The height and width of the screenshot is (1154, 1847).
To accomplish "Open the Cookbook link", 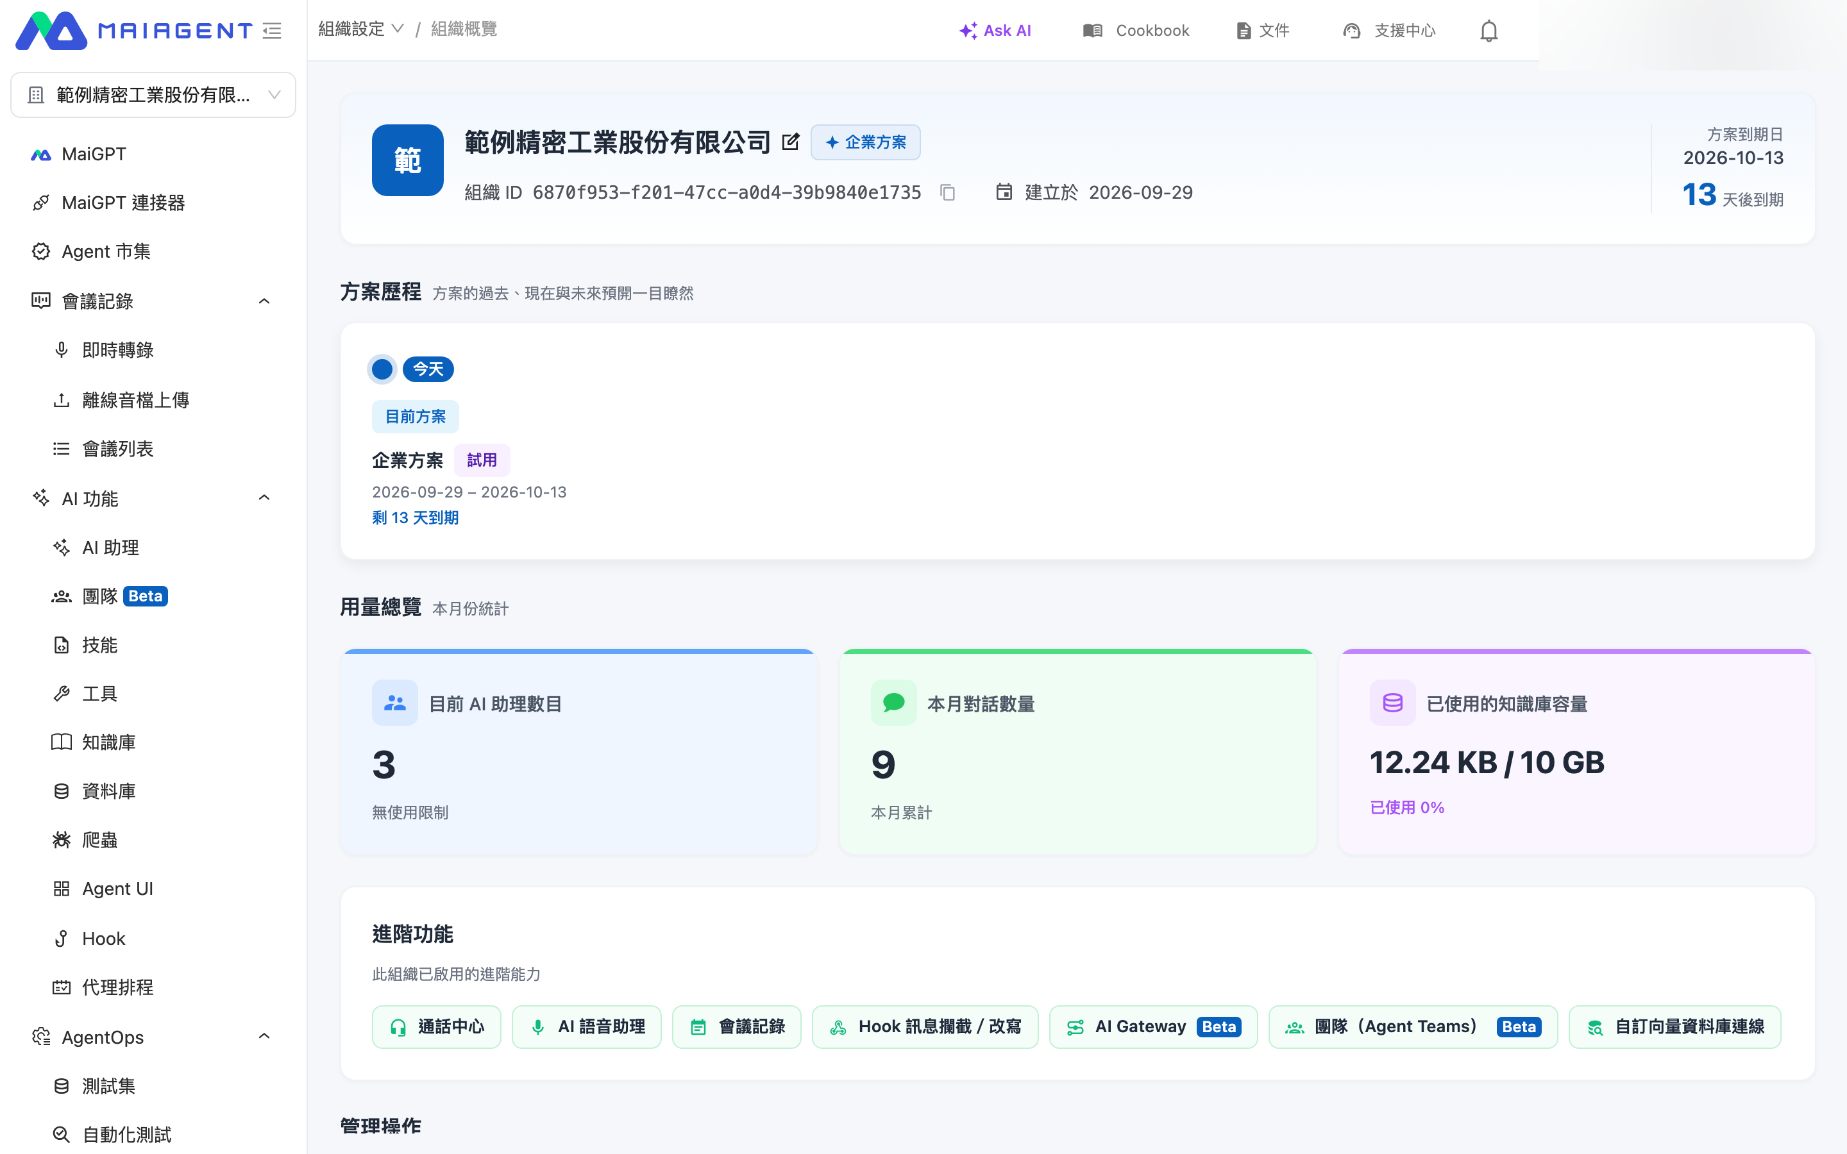I will [1136, 31].
